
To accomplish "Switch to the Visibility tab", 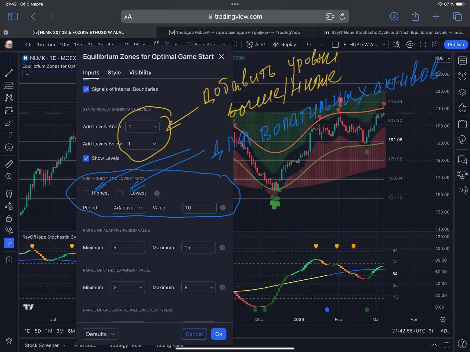I will click(x=140, y=73).
